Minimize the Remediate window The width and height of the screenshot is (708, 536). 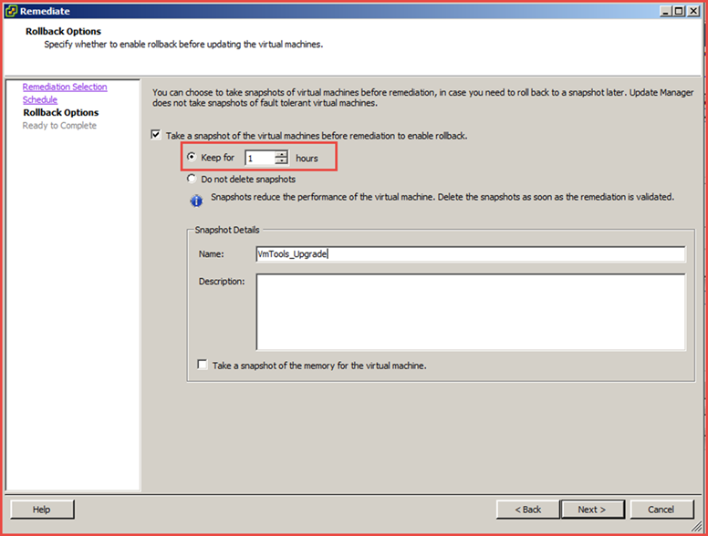(x=665, y=11)
